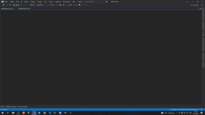
Task: Click the Binance diamond taskbar icon
Action: coord(70,113)
